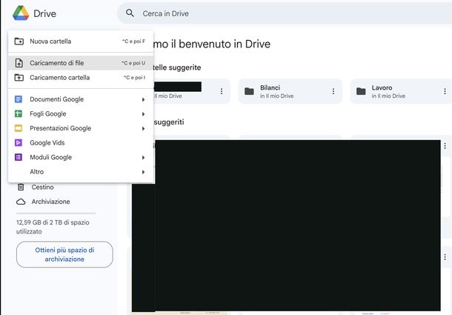Screen dimensions: 452x315
Task: Click the '^C e poi F' shortcut text
Action: pyautogui.click(x=133, y=42)
